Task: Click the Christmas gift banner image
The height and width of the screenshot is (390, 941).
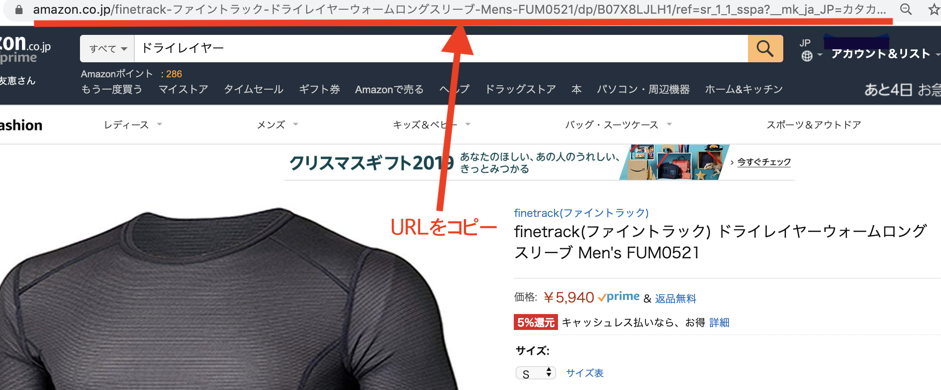Action: [x=675, y=162]
